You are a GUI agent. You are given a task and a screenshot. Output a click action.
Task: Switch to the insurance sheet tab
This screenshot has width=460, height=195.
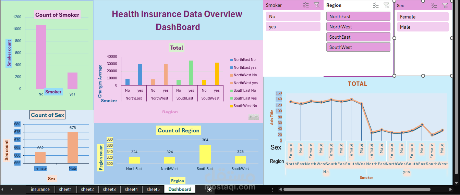(40, 189)
